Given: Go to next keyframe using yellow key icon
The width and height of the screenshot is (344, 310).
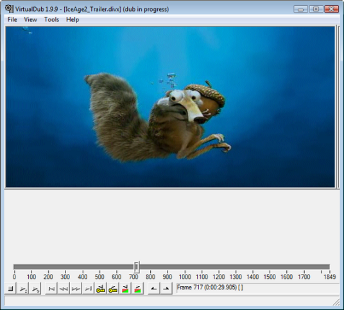Looking at the screenshot, I should [113, 288].
